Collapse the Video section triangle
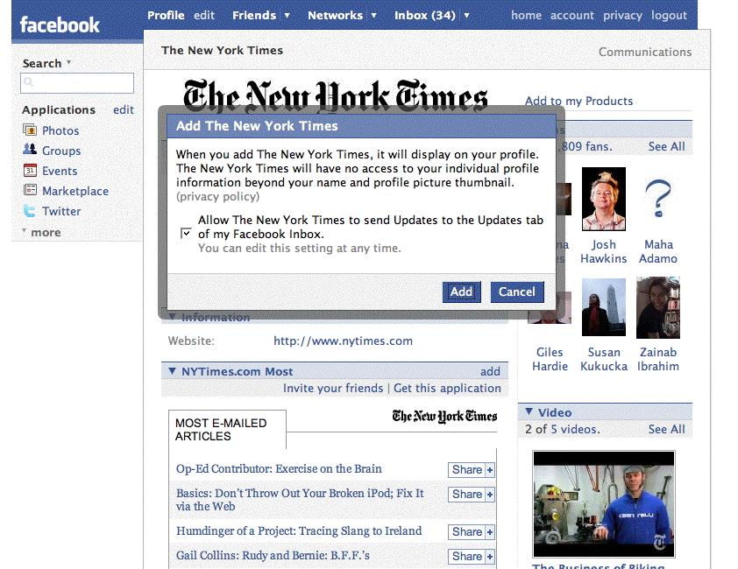 tap(529, 412)
